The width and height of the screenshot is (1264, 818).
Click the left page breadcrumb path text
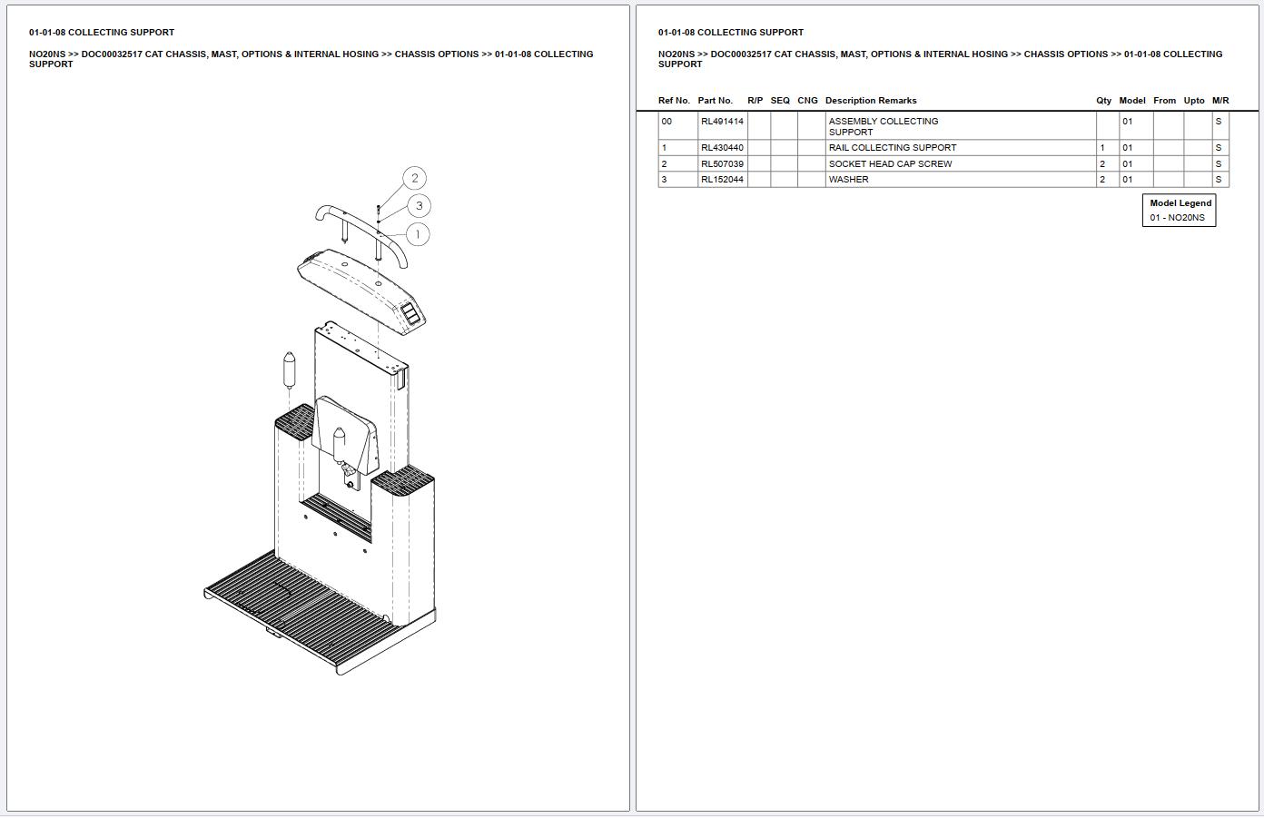tap(311, 59)
